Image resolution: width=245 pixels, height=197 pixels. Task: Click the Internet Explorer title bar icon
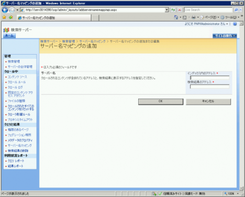[x=3, y=3]
